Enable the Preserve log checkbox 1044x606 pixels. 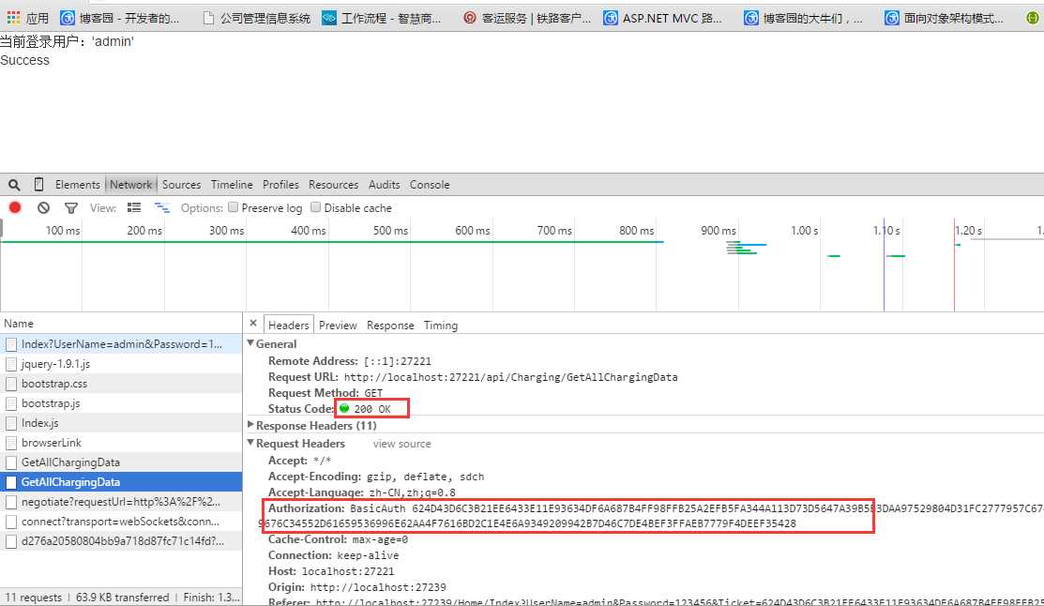[233, 207]
